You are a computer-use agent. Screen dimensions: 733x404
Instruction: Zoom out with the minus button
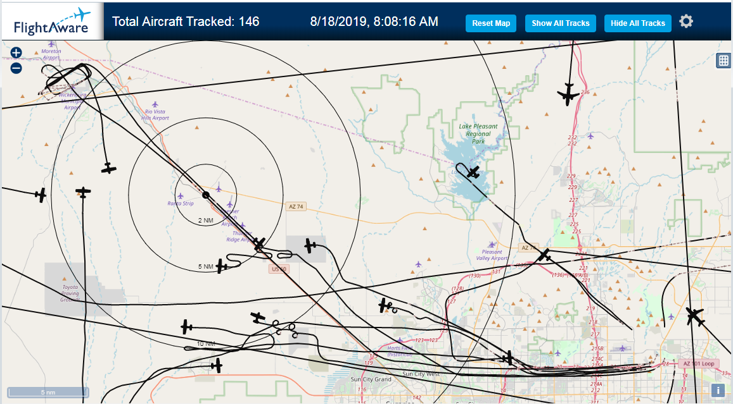pos(16,68)
